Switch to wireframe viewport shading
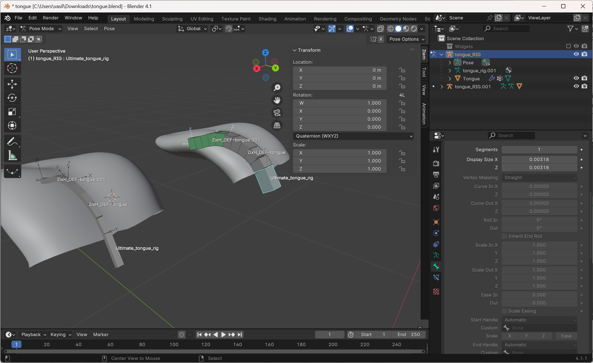Screen dimensions: 593x363 (390, 29)
